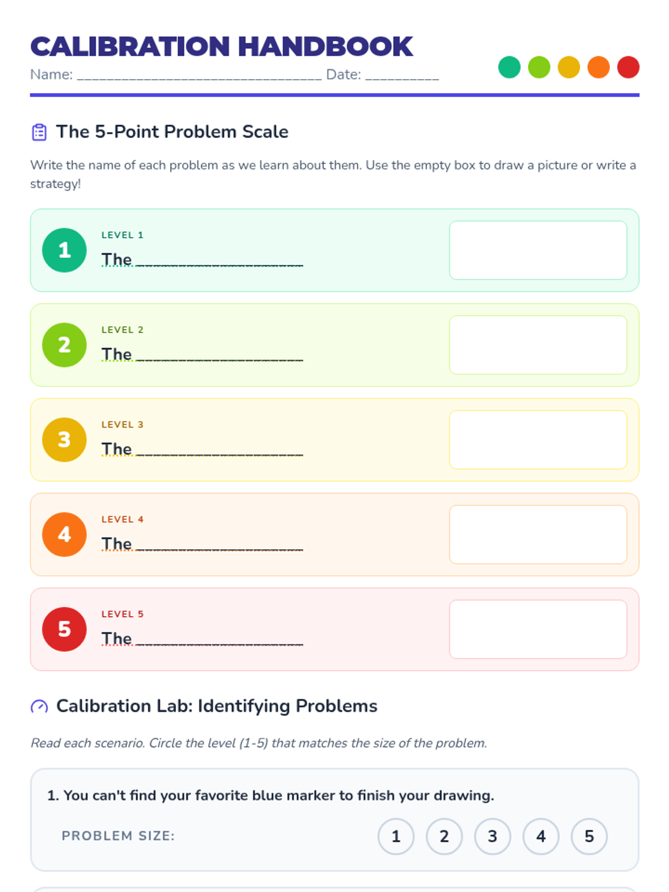Click the Level 4 name blank line

point(220,545)
